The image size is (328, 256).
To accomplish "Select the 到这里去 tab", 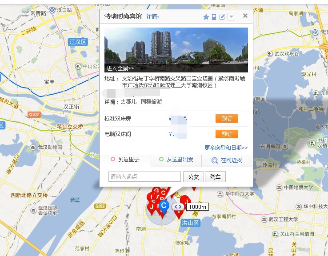I will [125, 160].
